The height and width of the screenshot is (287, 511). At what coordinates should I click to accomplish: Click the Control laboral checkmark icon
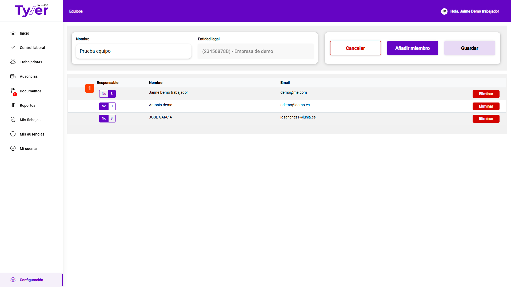pyautogui.click(x=13, y=47)
